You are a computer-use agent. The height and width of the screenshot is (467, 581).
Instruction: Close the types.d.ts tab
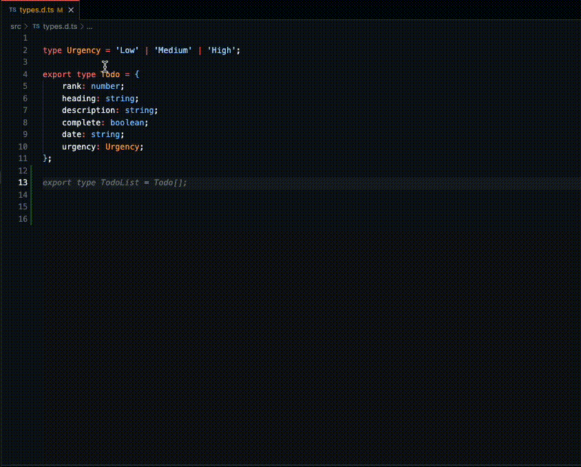(71, 10)
